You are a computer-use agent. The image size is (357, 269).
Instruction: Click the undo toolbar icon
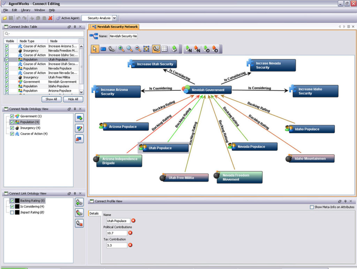[x=18, y=18]
